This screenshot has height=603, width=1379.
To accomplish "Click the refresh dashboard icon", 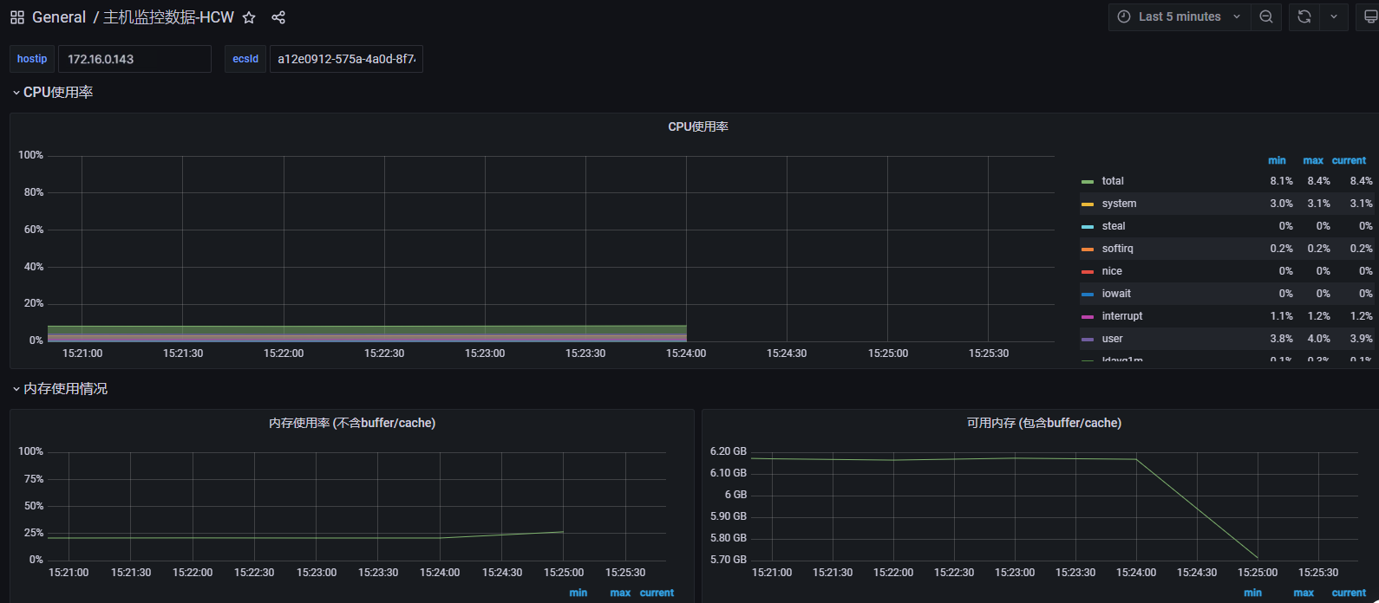I will pos(1304,17).
